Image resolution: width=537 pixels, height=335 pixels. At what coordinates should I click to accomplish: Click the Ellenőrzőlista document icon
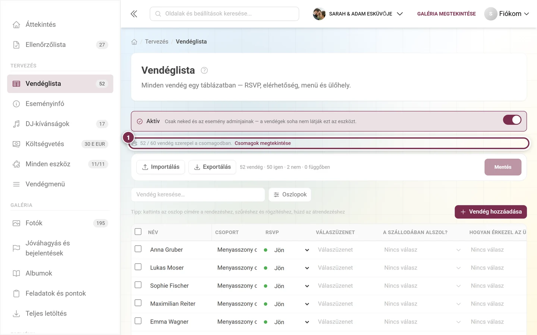coord(16,45)
